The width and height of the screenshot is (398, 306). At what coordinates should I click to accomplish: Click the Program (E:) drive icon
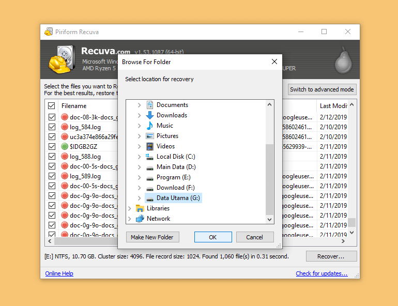pos(150,178)
